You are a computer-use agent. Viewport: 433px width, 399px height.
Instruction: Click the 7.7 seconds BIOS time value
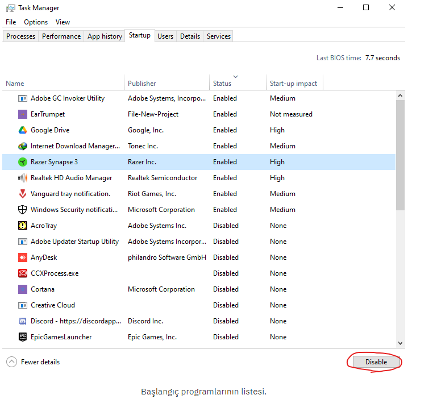382,58
